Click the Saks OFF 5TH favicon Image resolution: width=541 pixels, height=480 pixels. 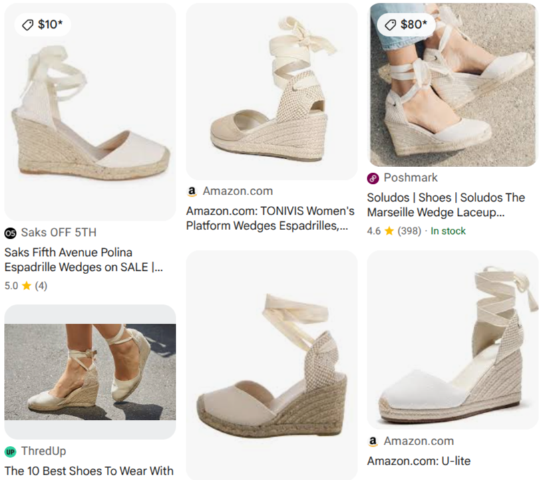click(x=10, y=233)
